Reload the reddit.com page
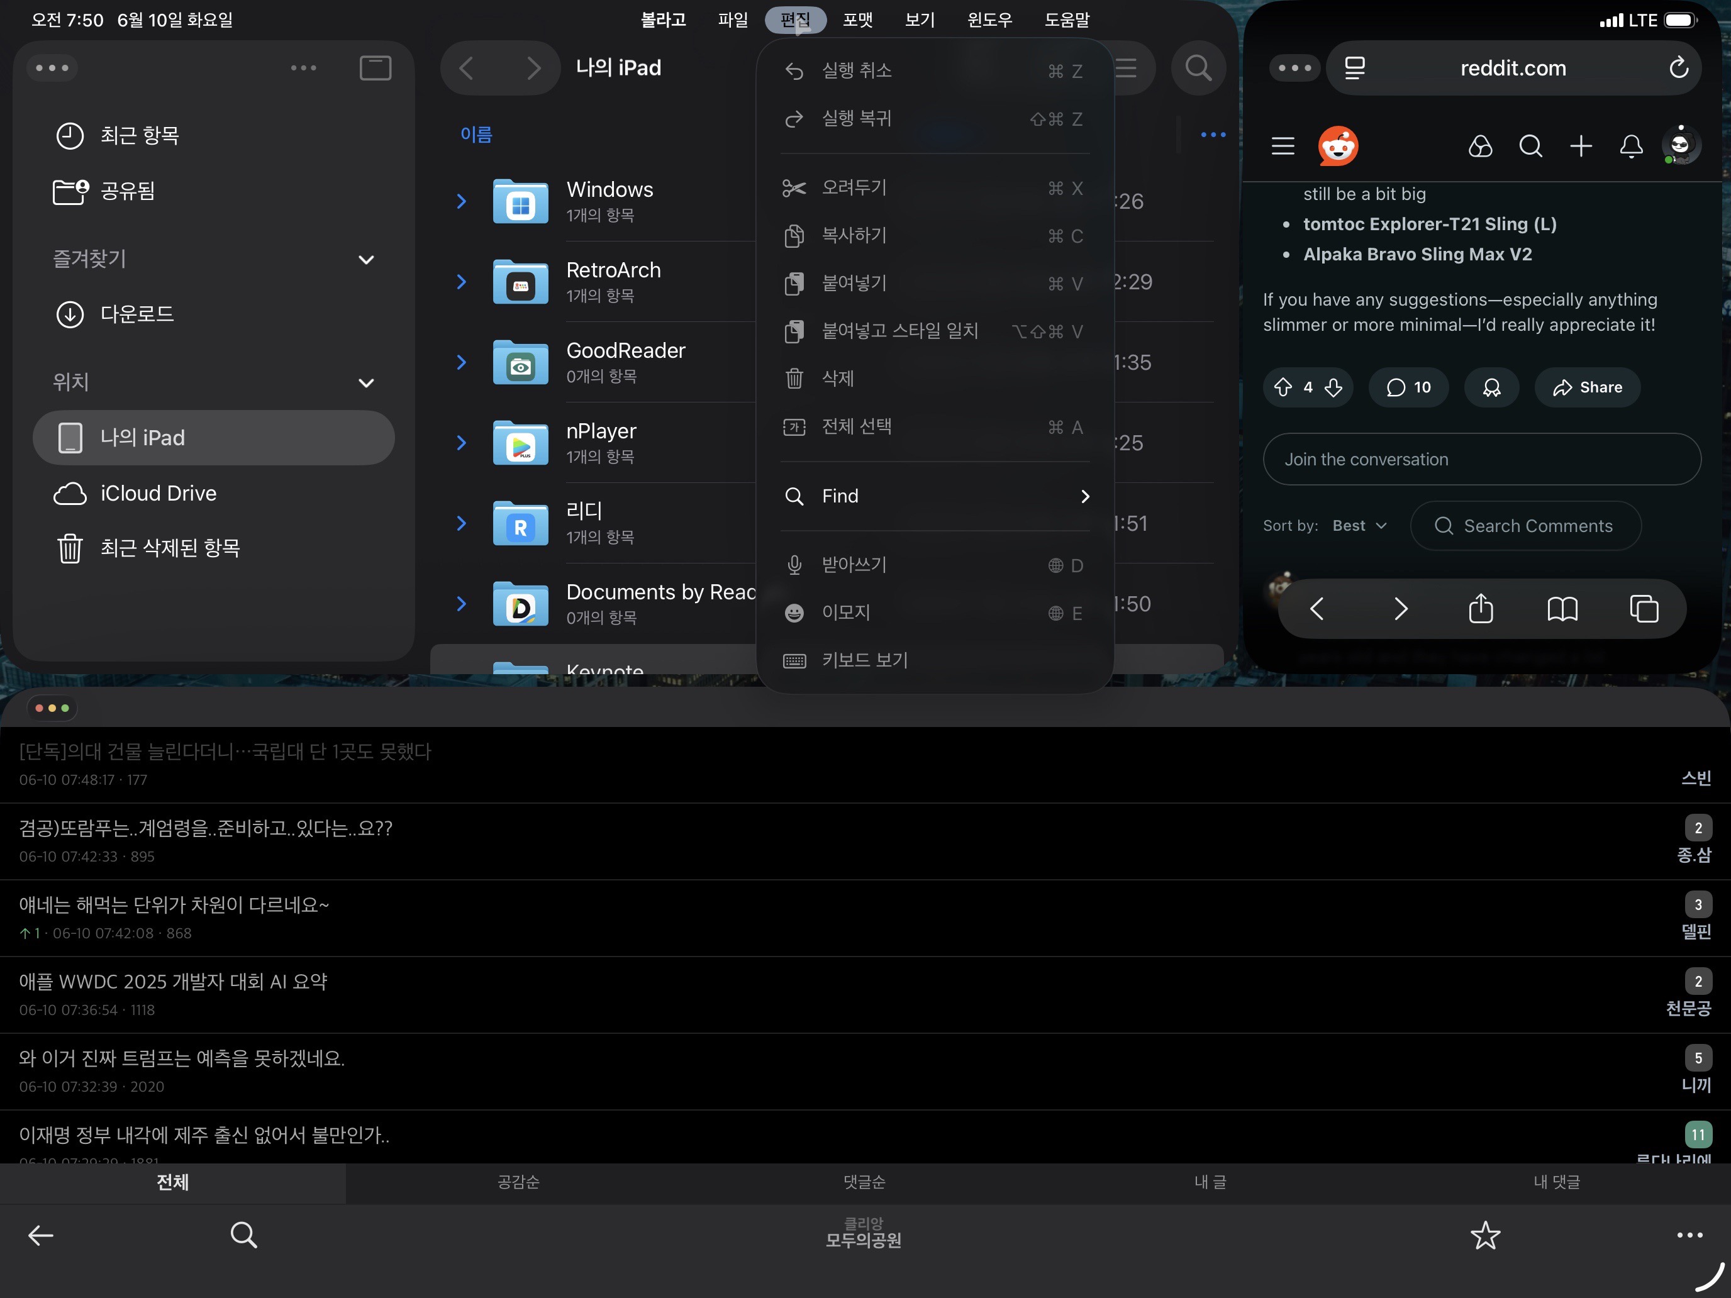Screen dimensions: 1731x1298 tap(1678, 68)
